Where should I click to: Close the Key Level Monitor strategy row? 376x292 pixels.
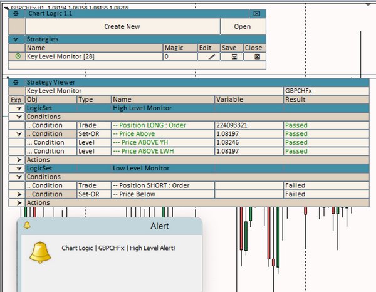click(x=258, y=56)
